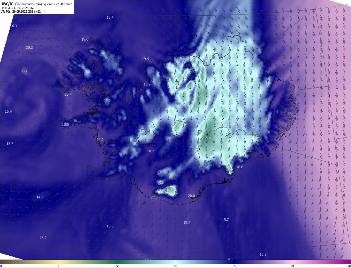Click the legend tick label 1

[59, 266]
